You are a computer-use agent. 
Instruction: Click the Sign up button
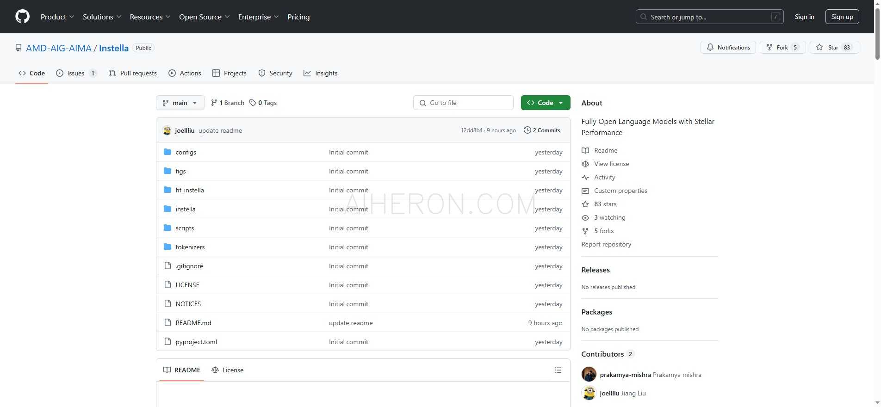pos(842,17)
